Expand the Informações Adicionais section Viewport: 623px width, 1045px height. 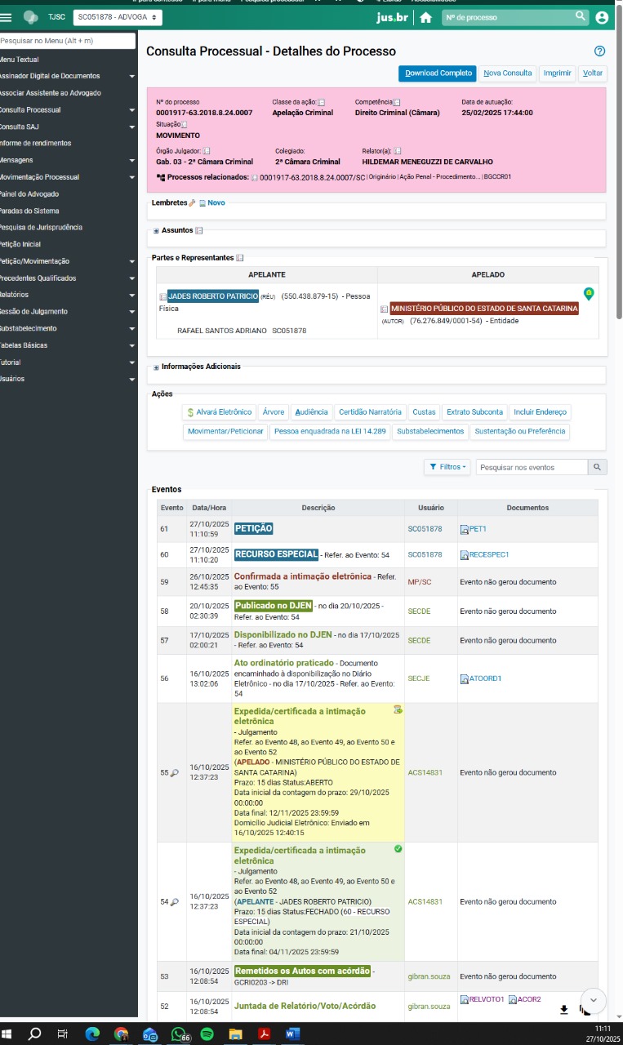pos(156,367)
